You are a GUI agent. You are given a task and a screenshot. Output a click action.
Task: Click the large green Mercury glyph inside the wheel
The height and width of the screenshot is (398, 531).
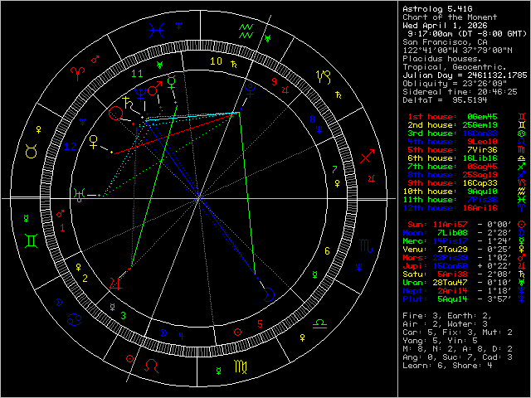coord(172,81)
